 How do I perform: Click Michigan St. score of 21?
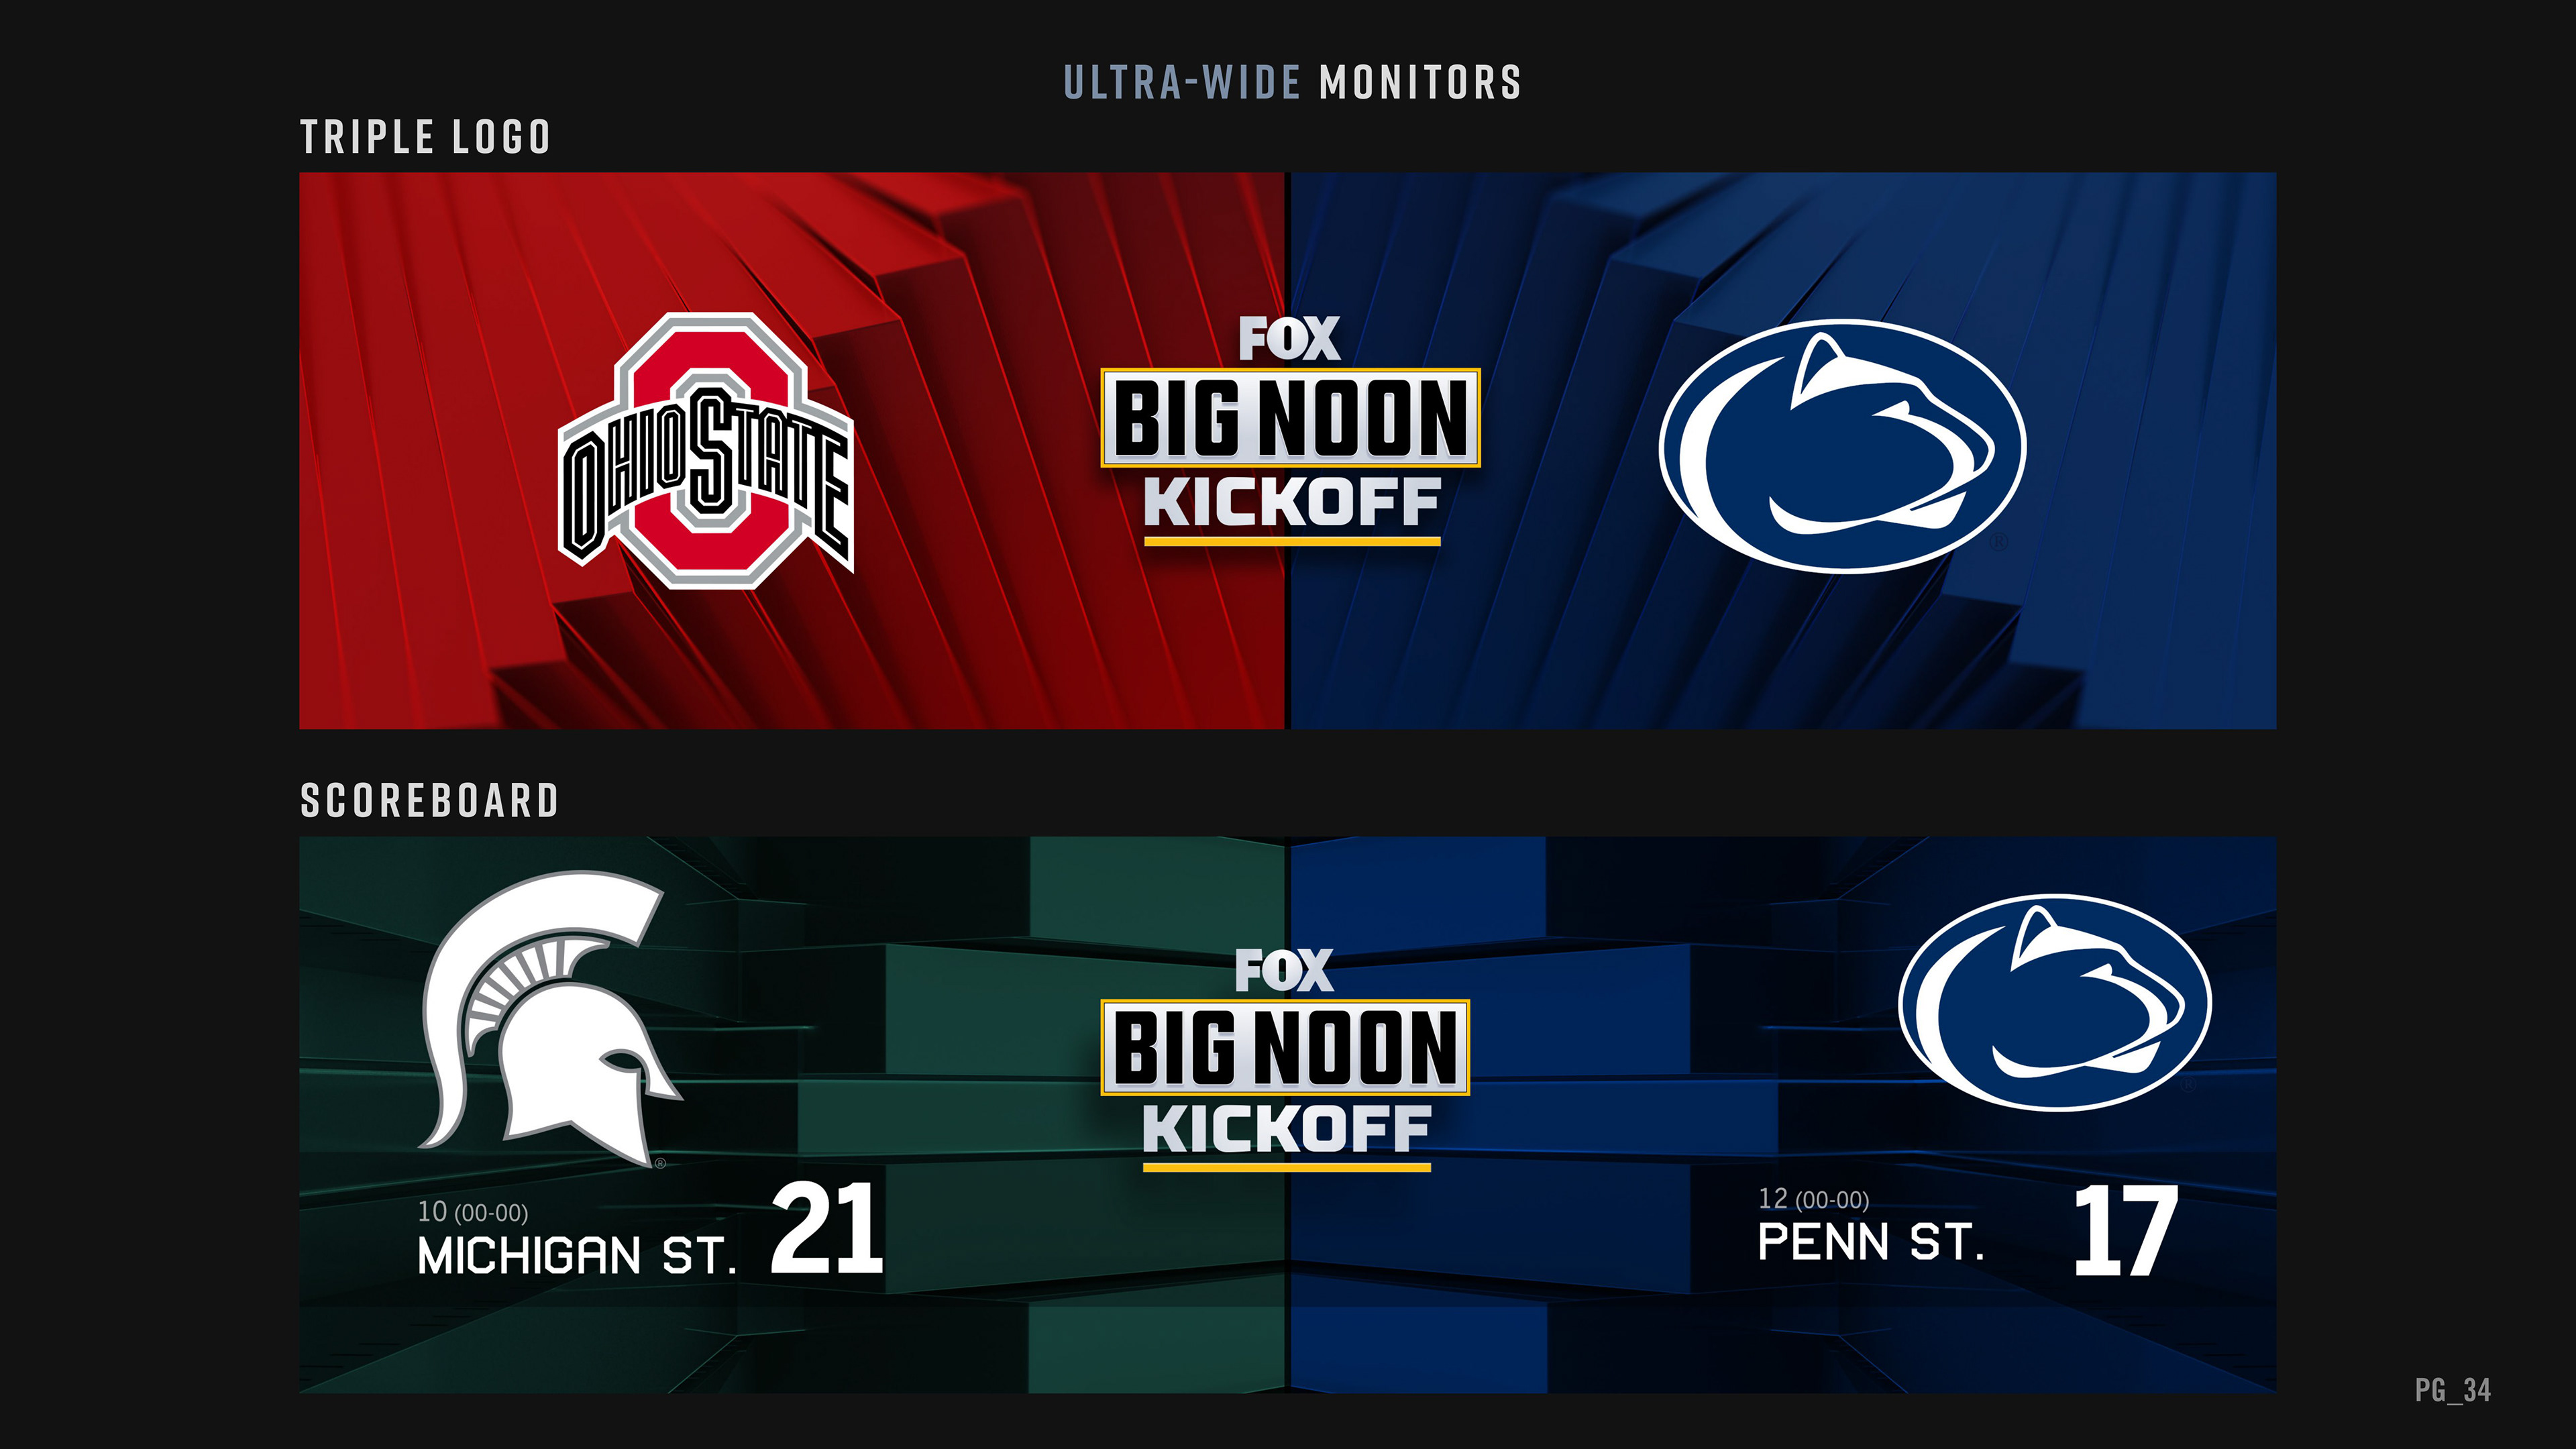[827, 1228]
